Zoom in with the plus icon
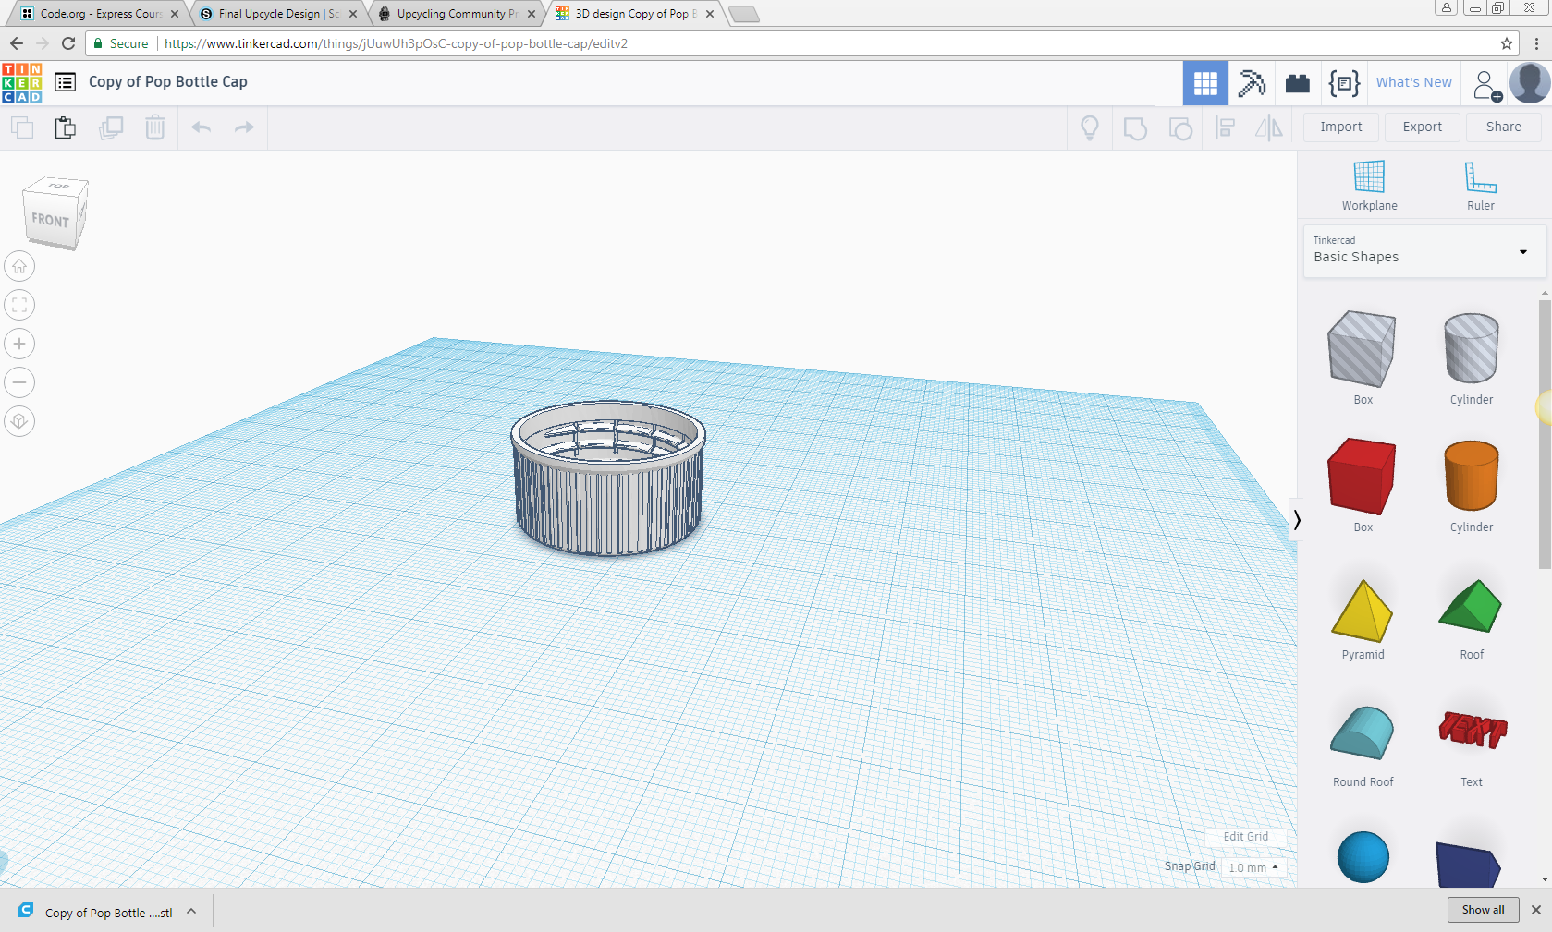Screen dimensions: 1552x932 pos(19,345)
